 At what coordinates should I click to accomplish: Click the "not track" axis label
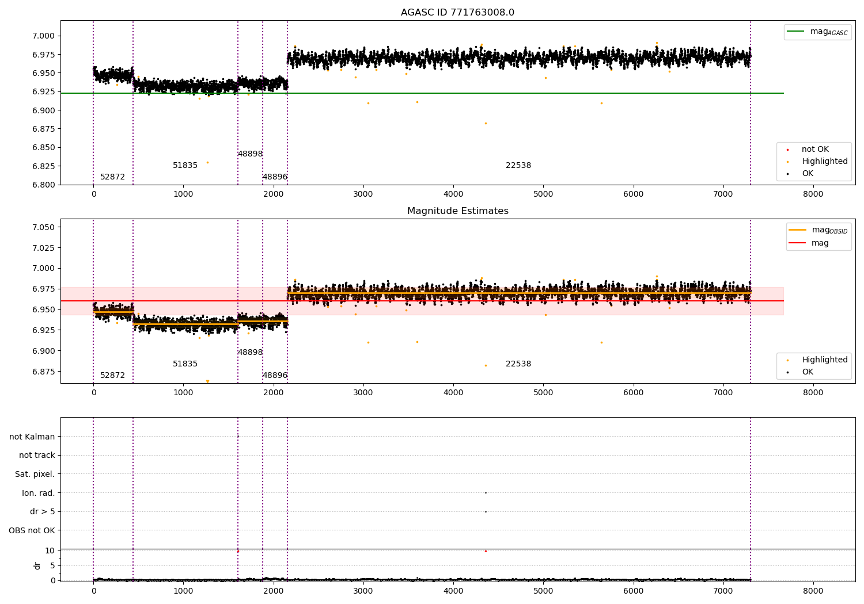click(x=37, y=455)
